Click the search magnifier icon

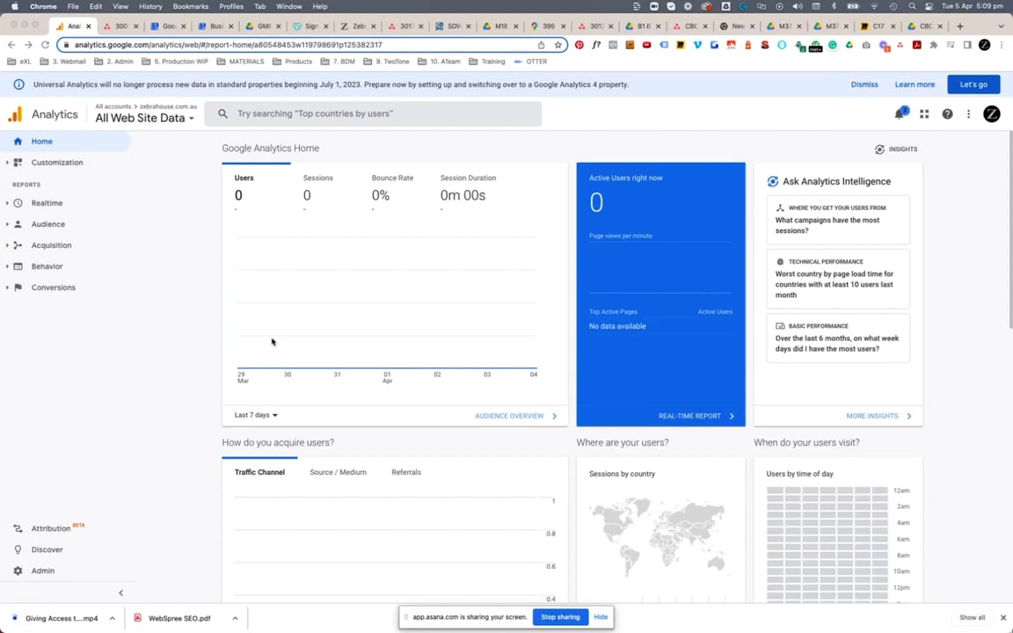pyautogui.click(x=222, y=113)
